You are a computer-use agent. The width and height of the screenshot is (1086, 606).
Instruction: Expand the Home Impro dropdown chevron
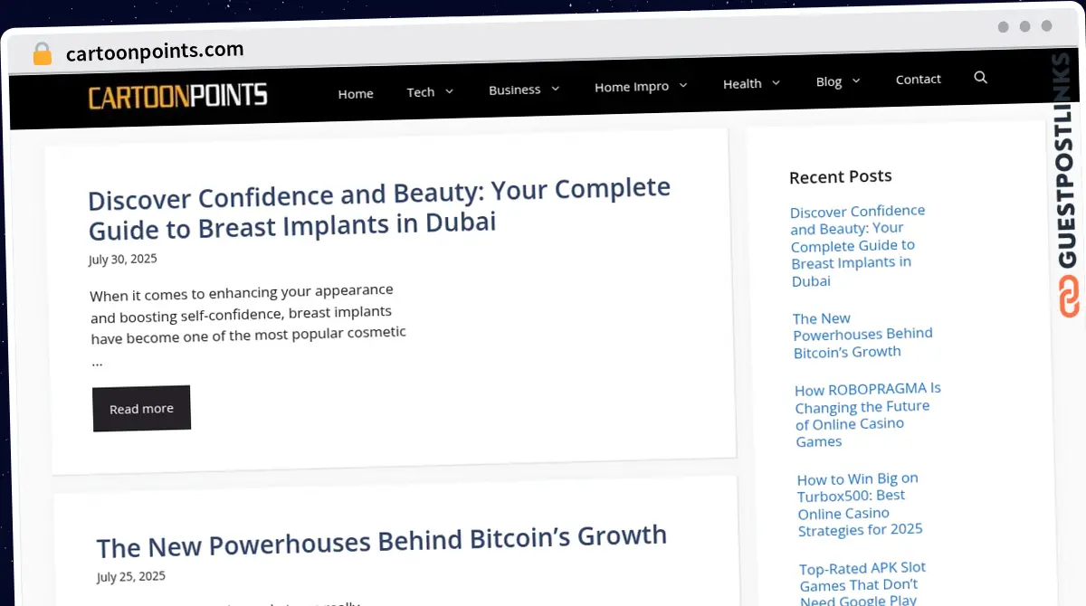(683, 85)
